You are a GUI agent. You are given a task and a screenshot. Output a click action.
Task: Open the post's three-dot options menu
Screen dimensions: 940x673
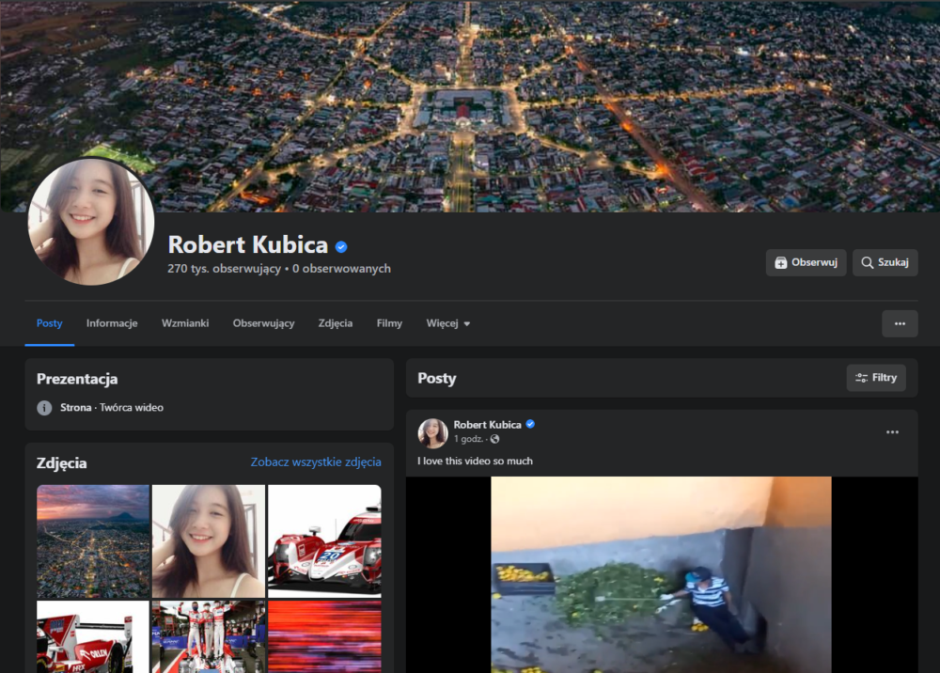(892, 432)
